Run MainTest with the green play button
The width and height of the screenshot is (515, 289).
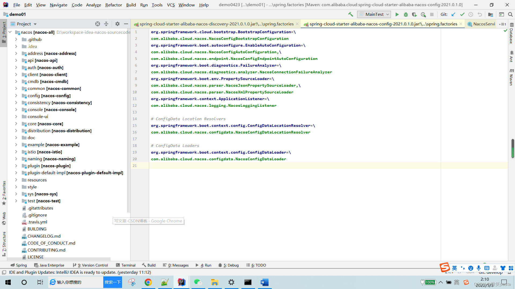[397, 14]
